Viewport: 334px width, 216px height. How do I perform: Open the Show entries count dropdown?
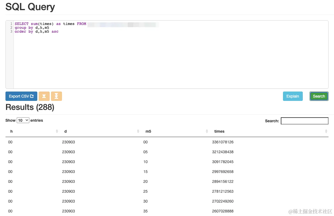23,120
